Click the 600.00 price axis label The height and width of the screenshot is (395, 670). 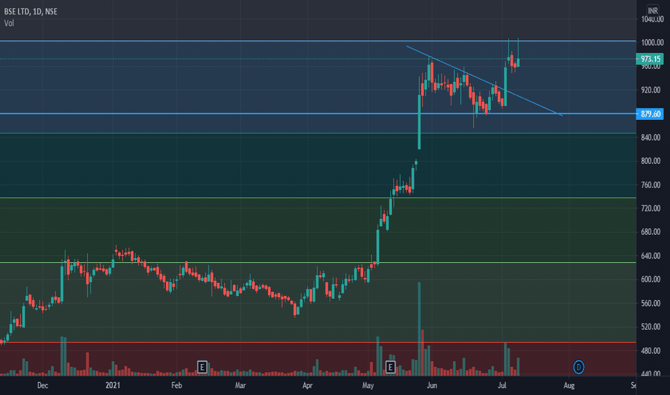(x=651, y=279)
